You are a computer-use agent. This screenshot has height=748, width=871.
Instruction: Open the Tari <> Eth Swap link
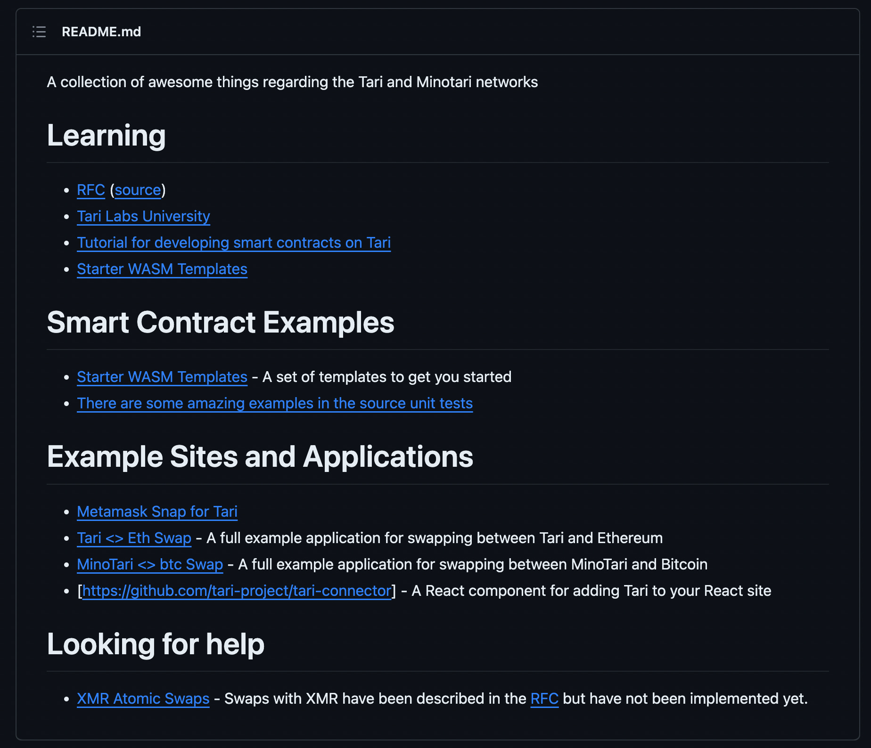tap(134, 538)
